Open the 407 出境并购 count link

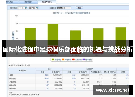[x=47, y=85]
